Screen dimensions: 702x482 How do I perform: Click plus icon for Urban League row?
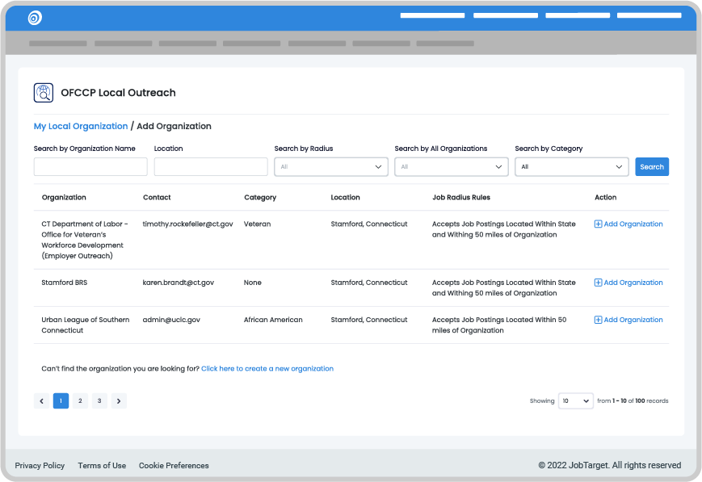pyautogui.click(x=598, y=320)
